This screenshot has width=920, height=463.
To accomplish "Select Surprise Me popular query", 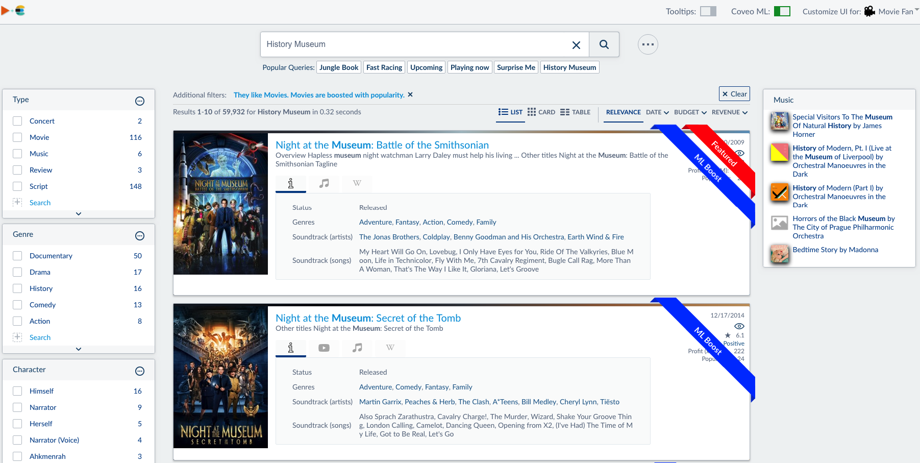I will (x=516, y=67).
